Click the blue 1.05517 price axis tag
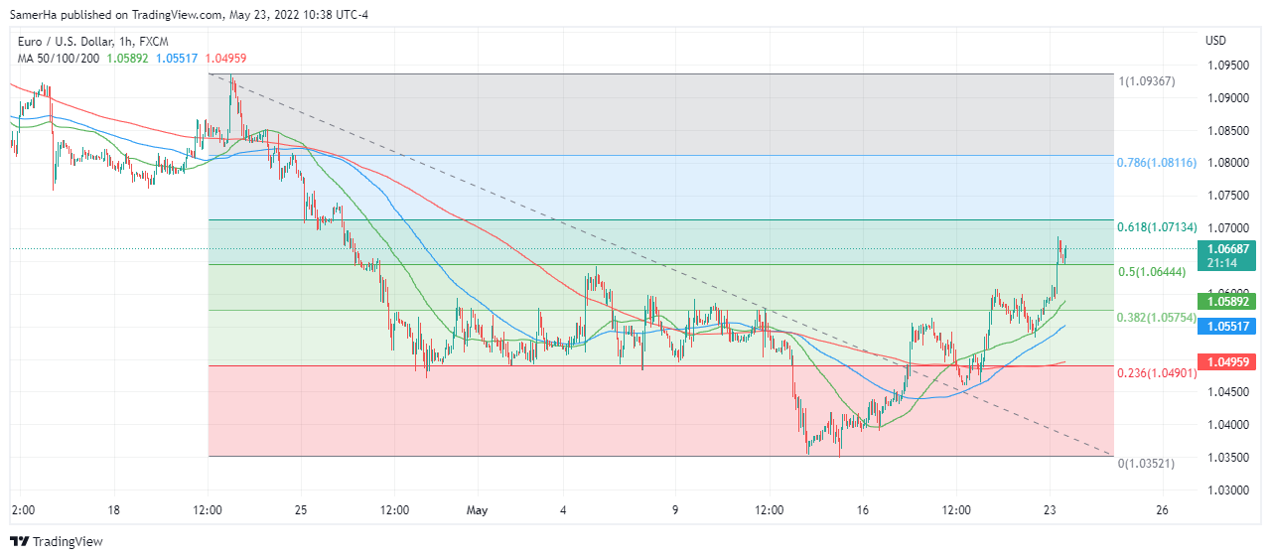The height and width of the screenshot is (559, 1271). click(1228, 326)
